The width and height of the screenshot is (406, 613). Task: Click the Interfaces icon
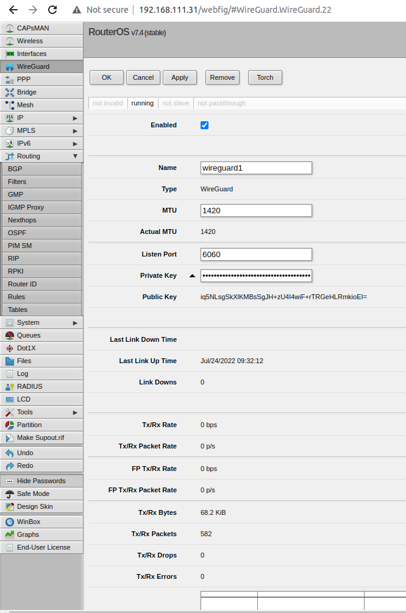pos(9,54)
